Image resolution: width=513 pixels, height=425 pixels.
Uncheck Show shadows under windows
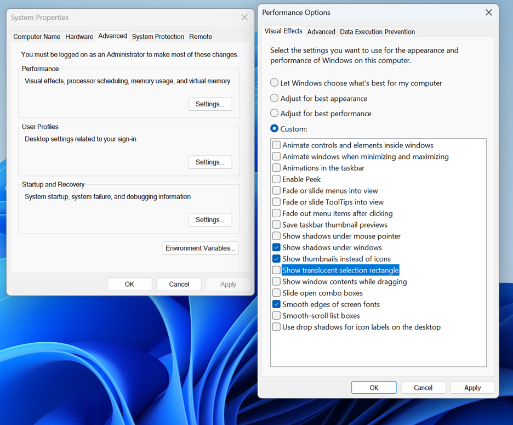point(276,247)
